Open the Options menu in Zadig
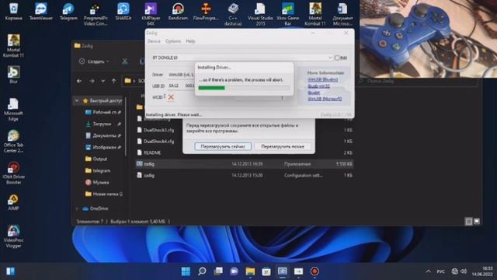Screen dimensions: 497x280 click(x=172, y=41)
